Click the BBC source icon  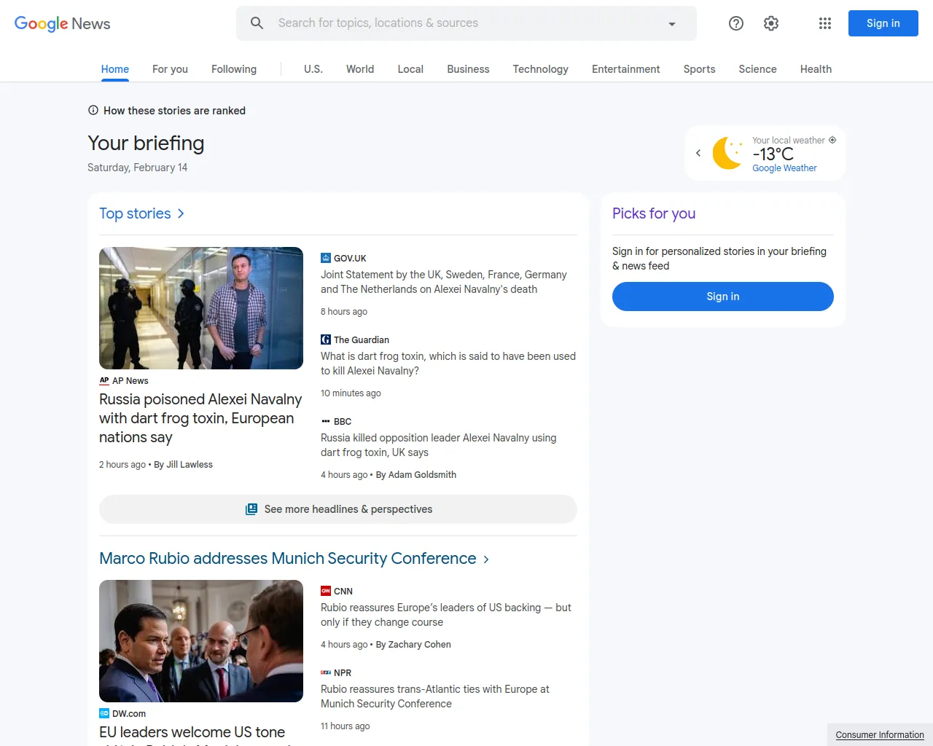pos(325,421)
